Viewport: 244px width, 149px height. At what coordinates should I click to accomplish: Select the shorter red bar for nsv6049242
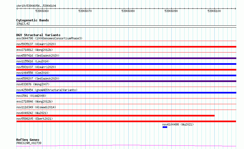115,116
